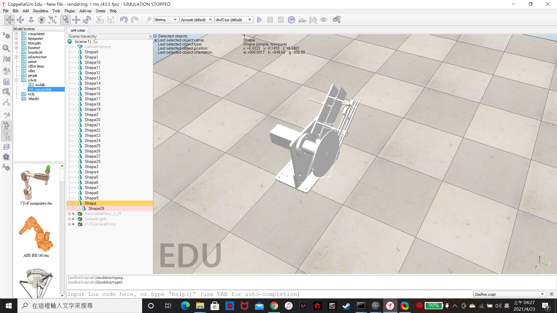Image resolution: width=557 pixels, height=313 pixels.
Task: Select the object/item shift tool
Action: point(76,20)
